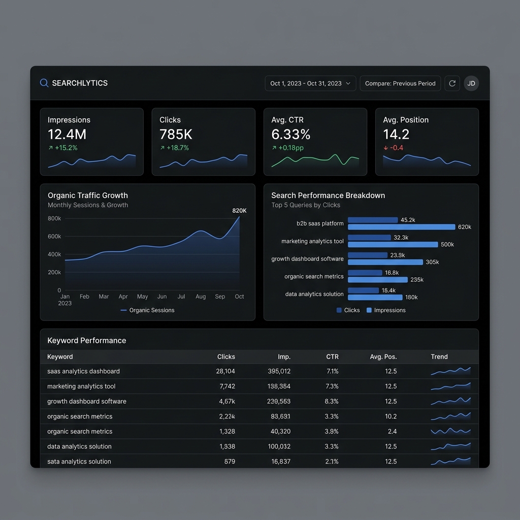Open the Oct 1 - Oct 31 date range dropdown
Screen dimensions: 520x520
click(x=310, y=83)
